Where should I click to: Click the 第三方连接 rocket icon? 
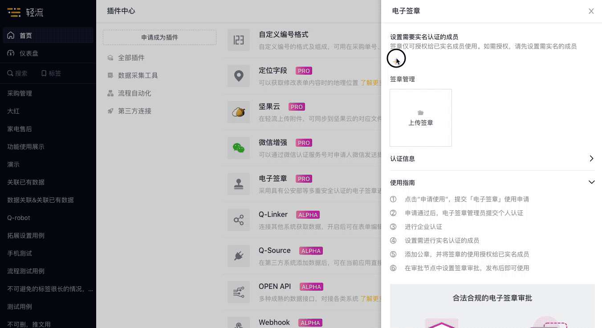click(x=110, y=111)
